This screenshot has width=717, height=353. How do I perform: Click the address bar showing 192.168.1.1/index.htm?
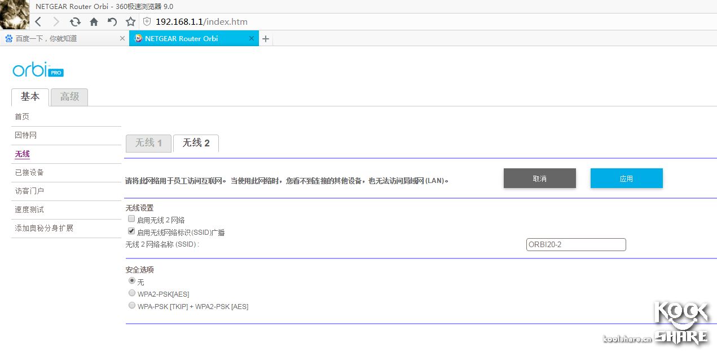(x=201, y=22)
